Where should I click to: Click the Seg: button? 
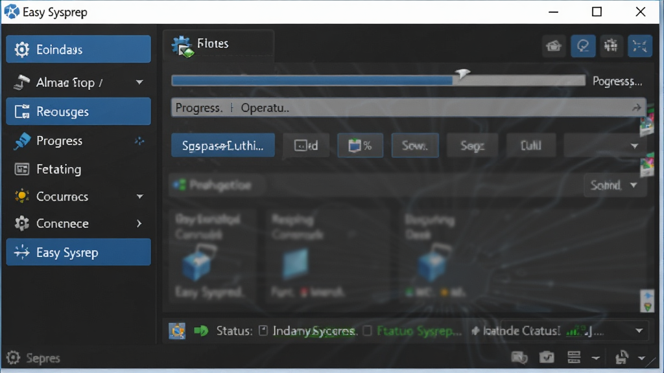[x=472, y=146]
